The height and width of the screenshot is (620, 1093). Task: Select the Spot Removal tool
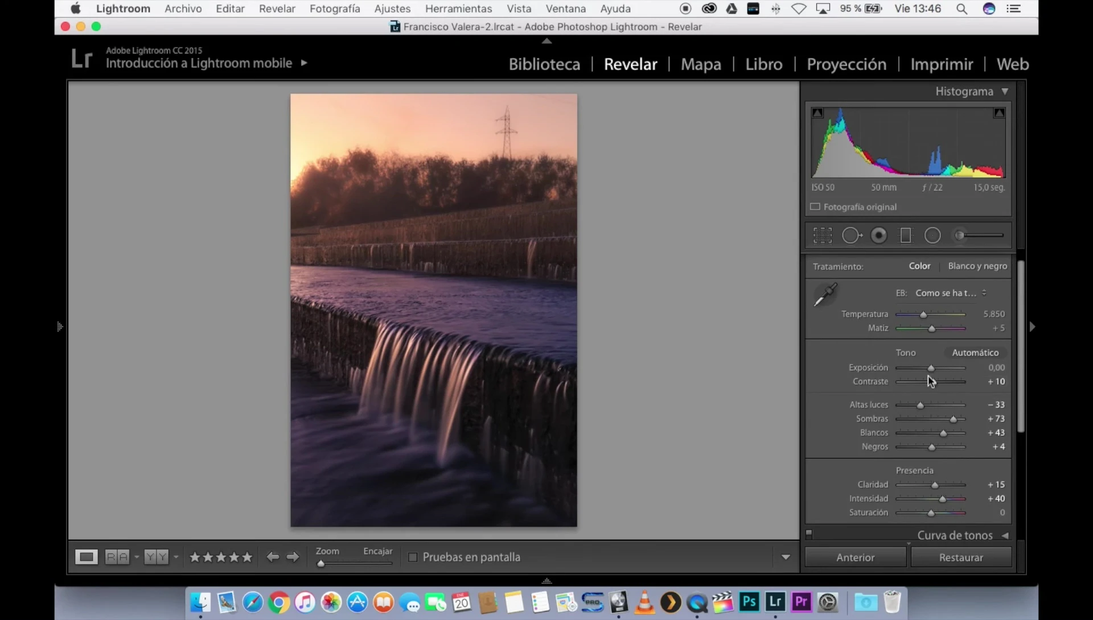(x=852, y=235)
